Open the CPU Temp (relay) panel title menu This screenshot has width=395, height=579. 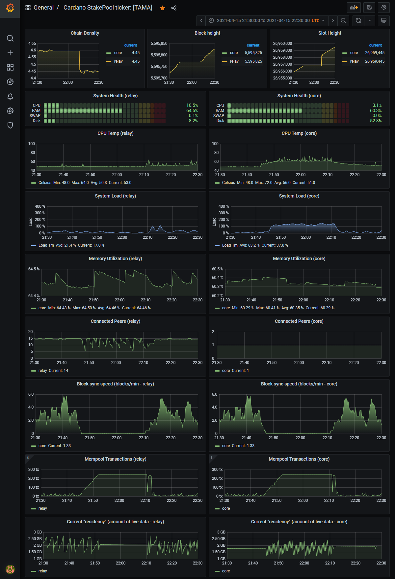pyautogui.click(x=116, y=133)
